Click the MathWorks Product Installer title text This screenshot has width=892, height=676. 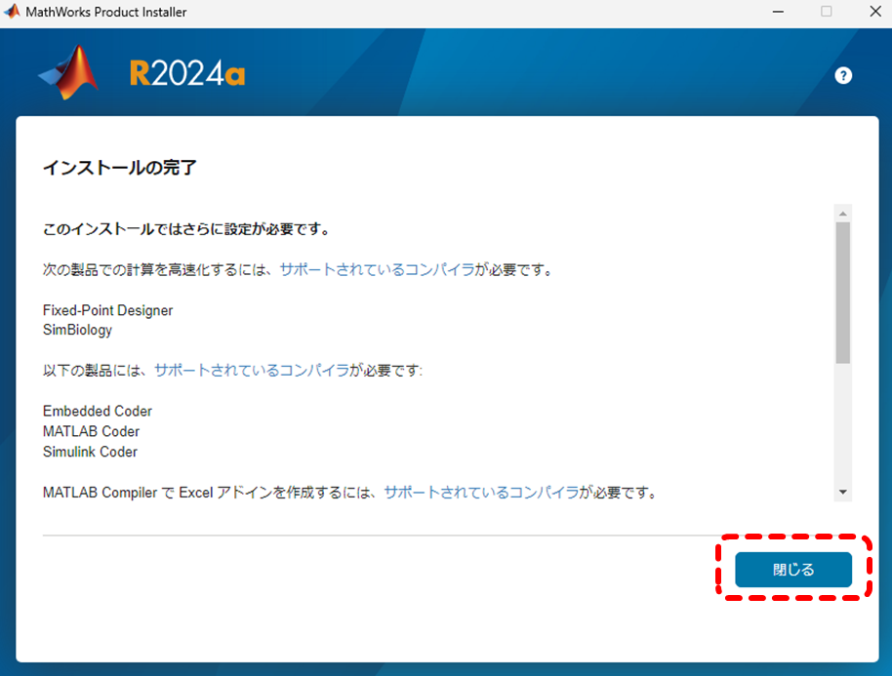tap(105, 12)
